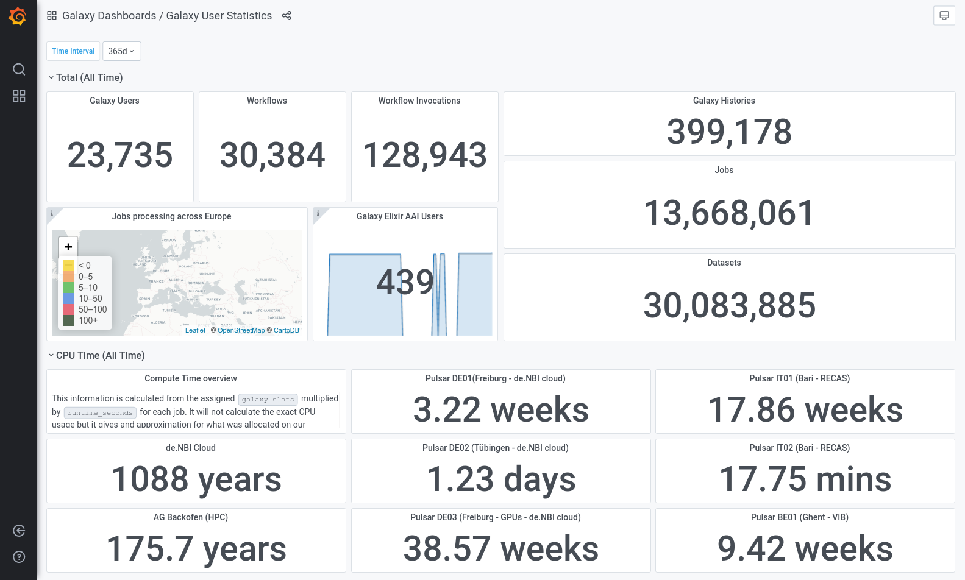Screen dimensions: 965x580
Task: Toggle the cycle view mode monitor button
Action: 944,16
